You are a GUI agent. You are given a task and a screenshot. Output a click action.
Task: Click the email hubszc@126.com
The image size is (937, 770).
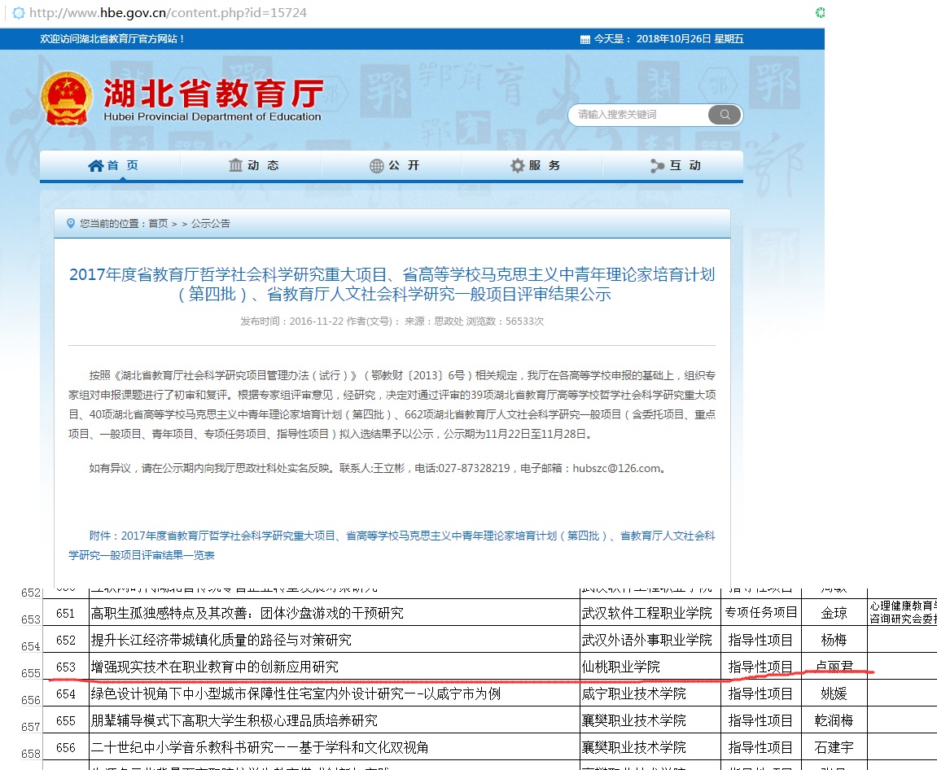(x=617, y=468)
